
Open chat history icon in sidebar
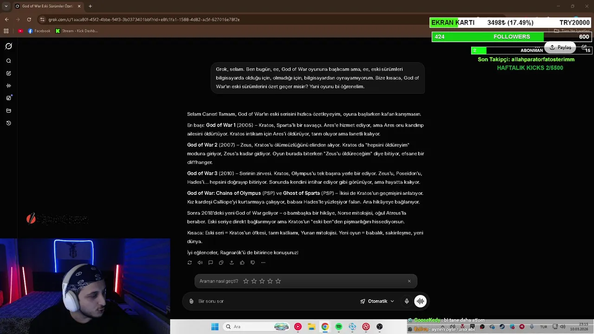tap(8, 123)
